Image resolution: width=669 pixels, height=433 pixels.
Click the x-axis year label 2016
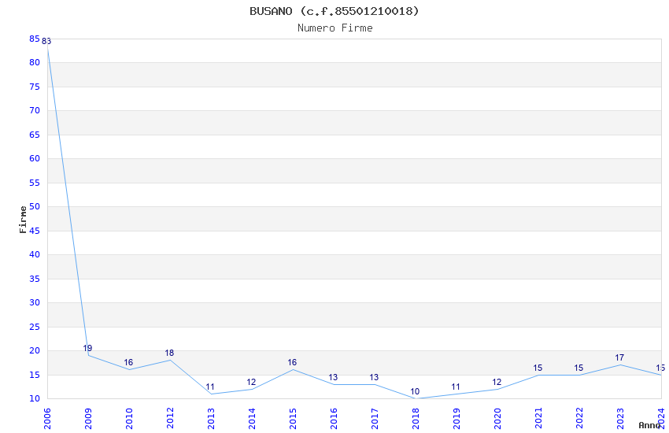click(334, 418)
